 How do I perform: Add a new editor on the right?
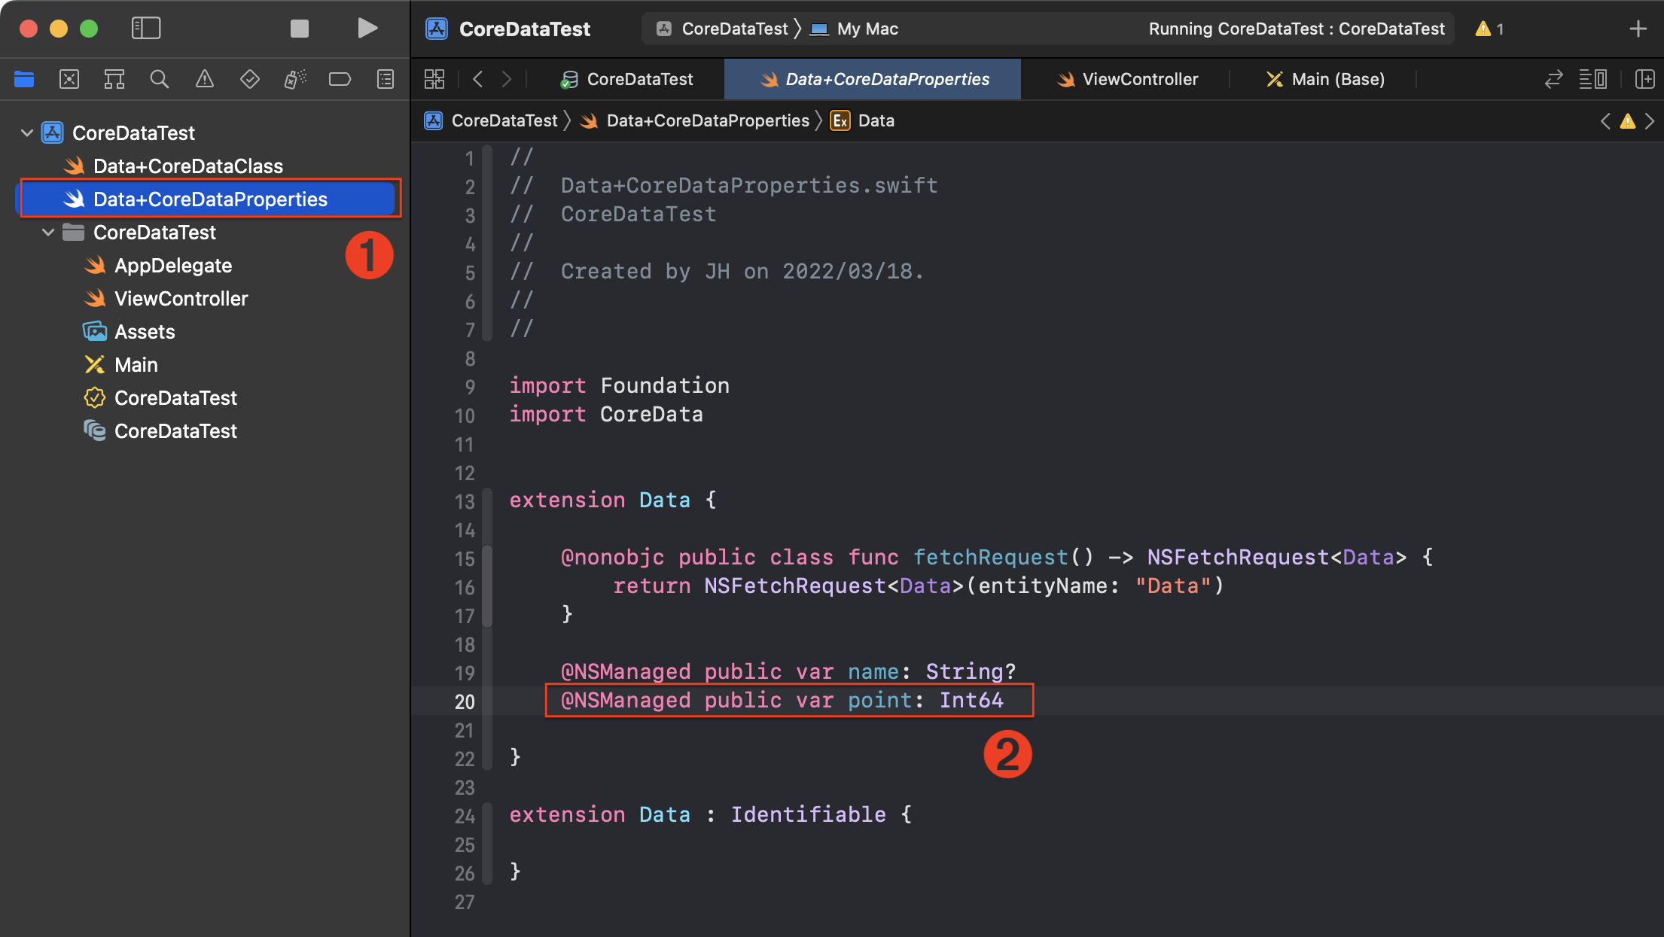click(x=1645, y=79)
